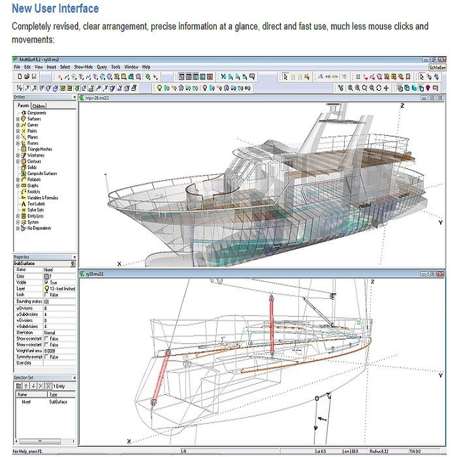The height and width of the screenshot is (457, 457).
Task: Click the Save diskette icon
Action: pyautogui.click(x=34, y=76)
